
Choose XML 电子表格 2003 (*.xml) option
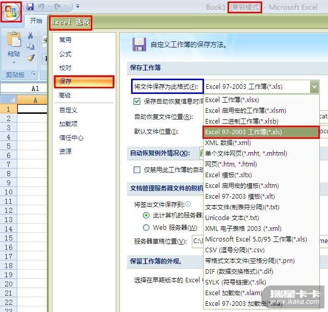[261, 229]
